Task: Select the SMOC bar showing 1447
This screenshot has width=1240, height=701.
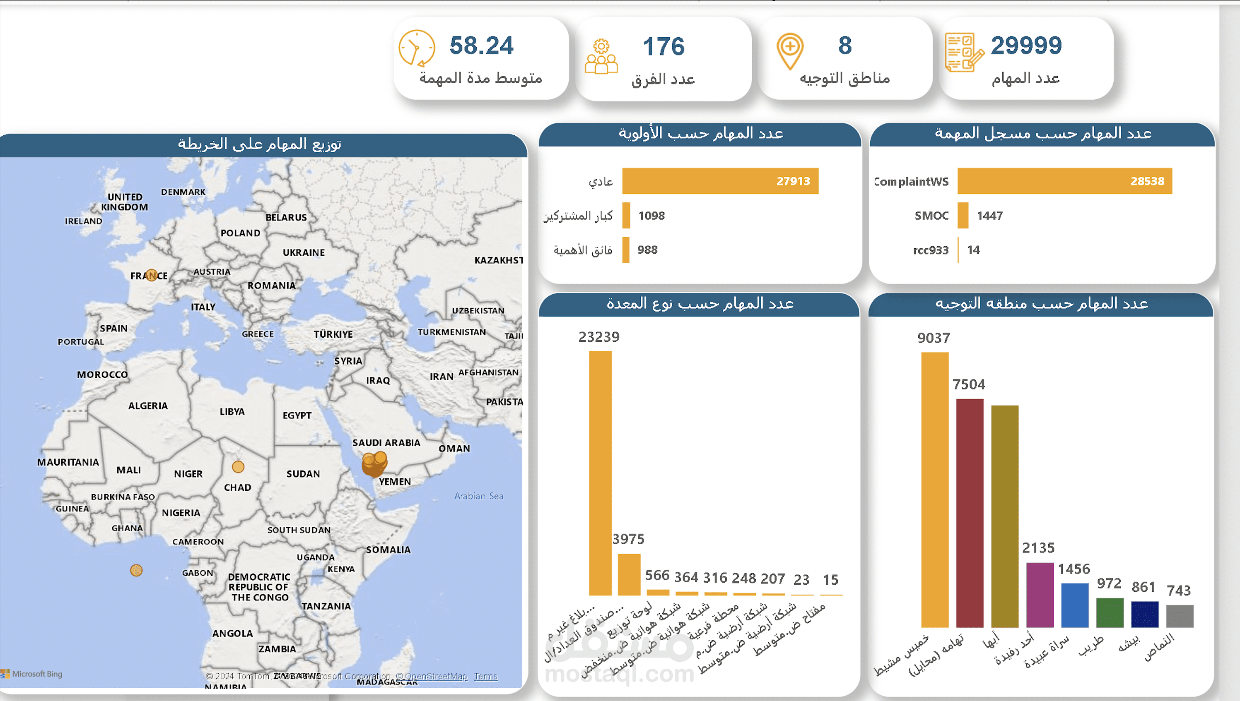Action: 963,216
